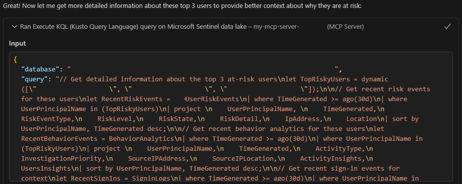This screenshot has height=184, width=462.
Task: Click the green success checkmark icon
Action: click(447, 27)
